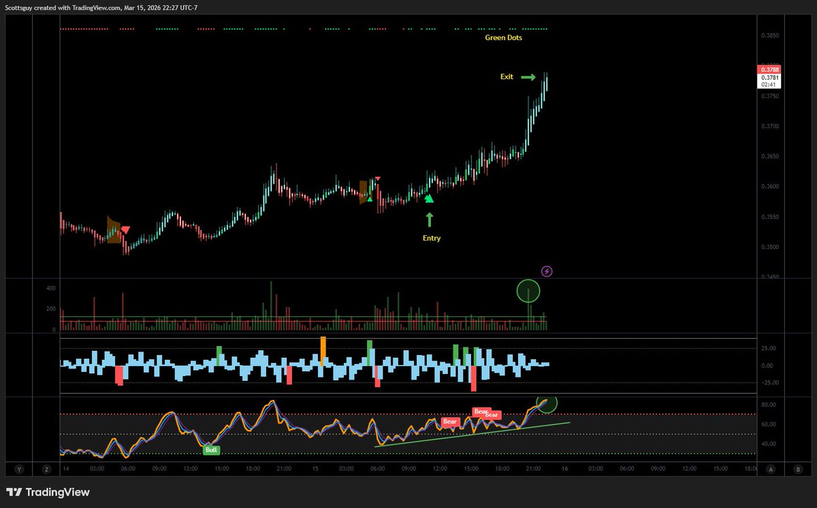Click the date label 14 on time axis
Viewport: 817px width, 508px height.
66,469
